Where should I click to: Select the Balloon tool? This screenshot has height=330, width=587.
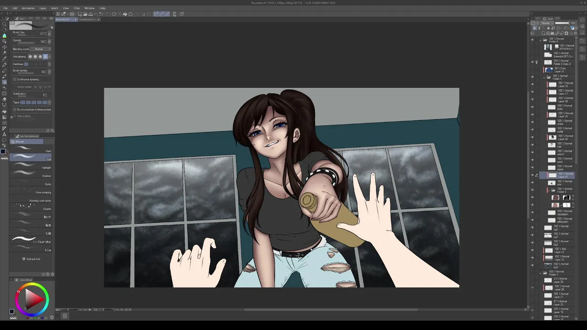point(4,140)
